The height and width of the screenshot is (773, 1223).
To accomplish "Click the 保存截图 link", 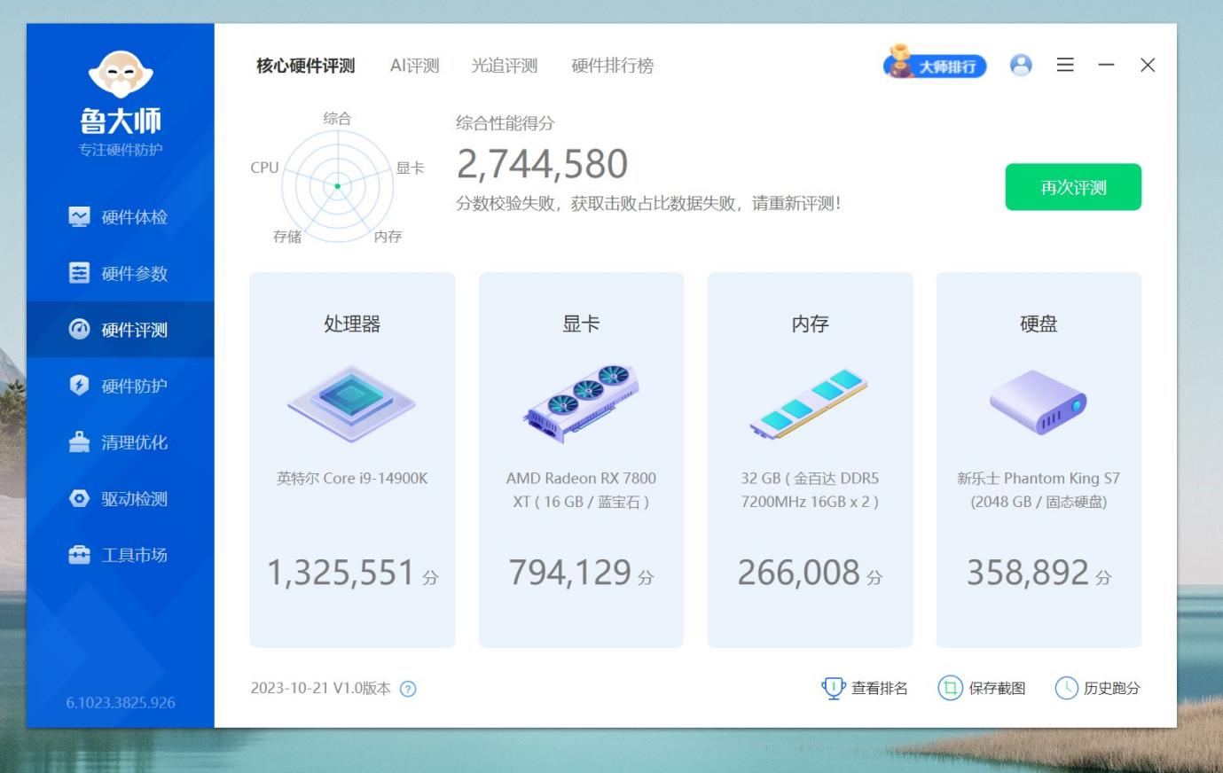I will pyautogui.click(x=982, y=688).
